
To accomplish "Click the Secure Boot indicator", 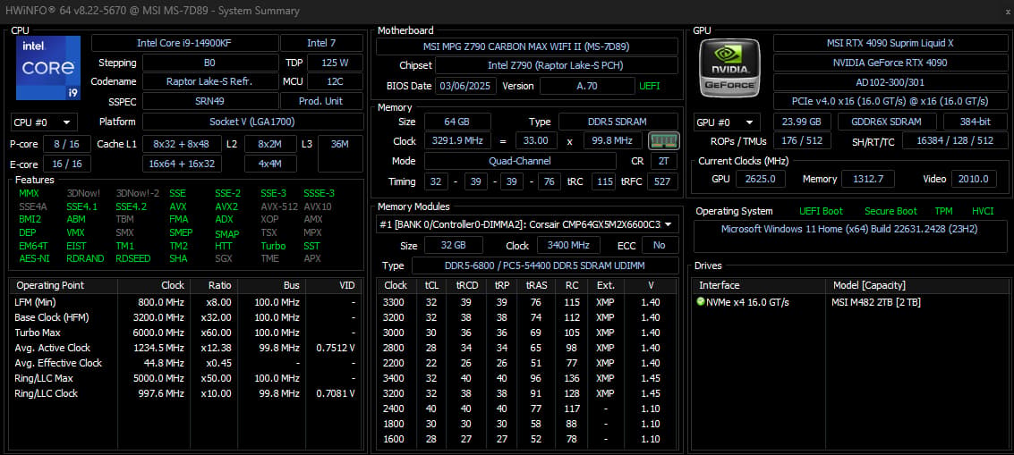I will pos(890,211).
